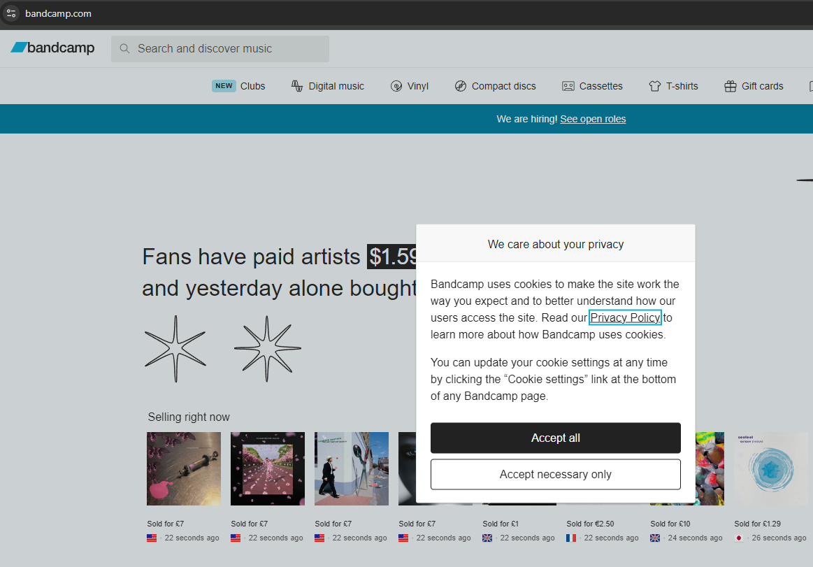The width and height of the screenshot is (813, 567).
Task: Click the 'Sold for €2.50' text
Action: 590,524
